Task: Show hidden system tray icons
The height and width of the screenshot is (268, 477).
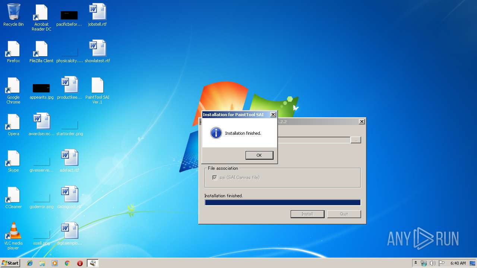Action: tap(416, 263)
